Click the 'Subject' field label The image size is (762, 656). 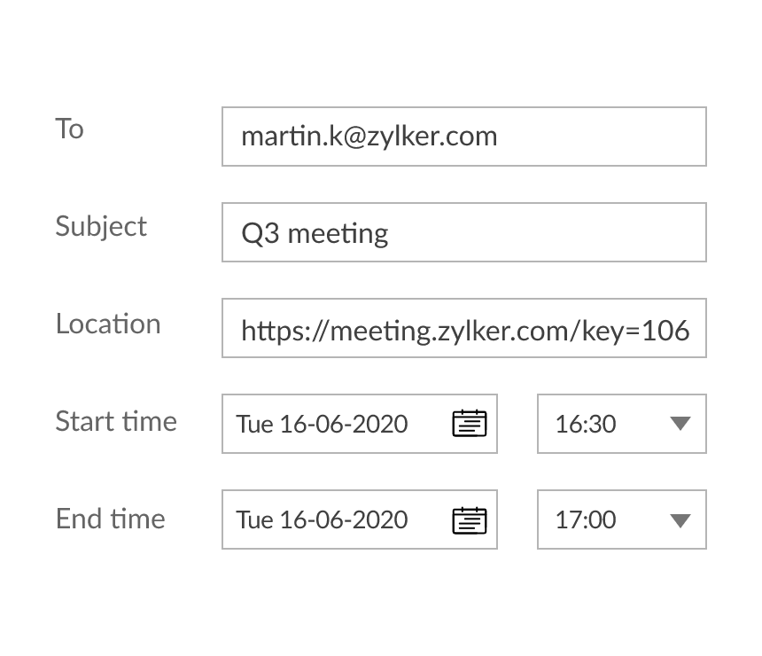(x=101, y=227)
